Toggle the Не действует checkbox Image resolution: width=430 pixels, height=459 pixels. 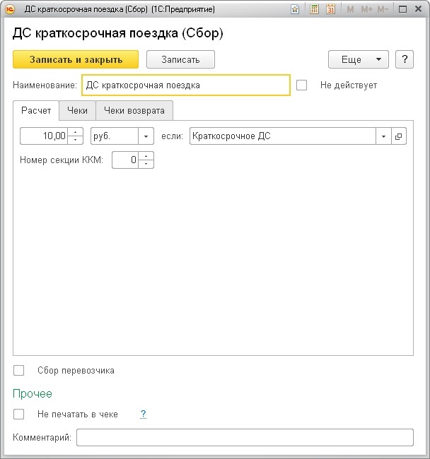coord(302,85)
